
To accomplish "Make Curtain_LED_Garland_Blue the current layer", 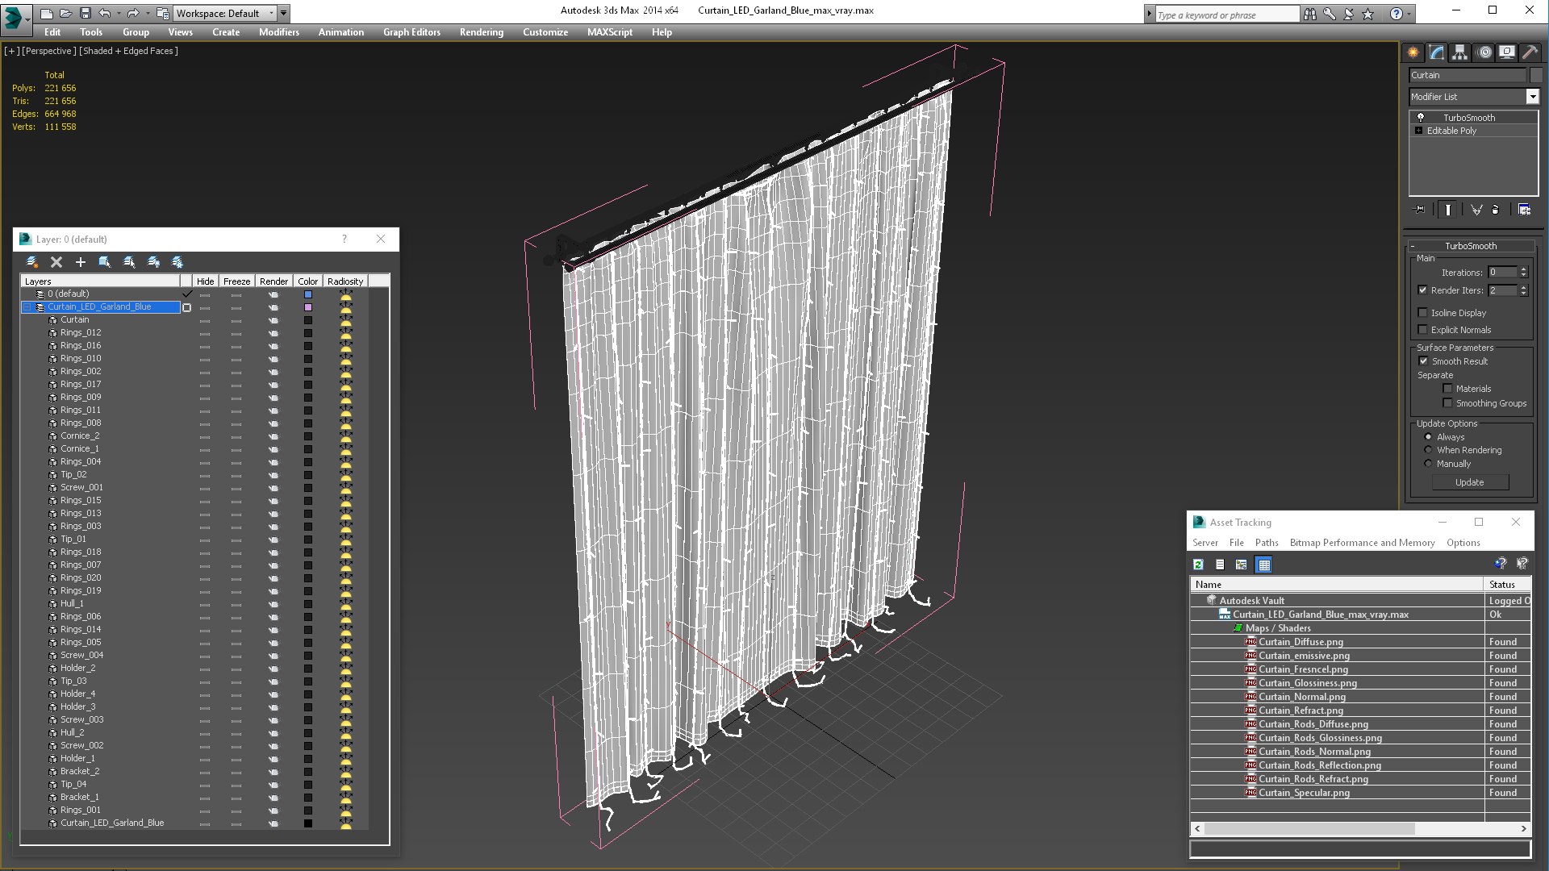I will 186,307.
